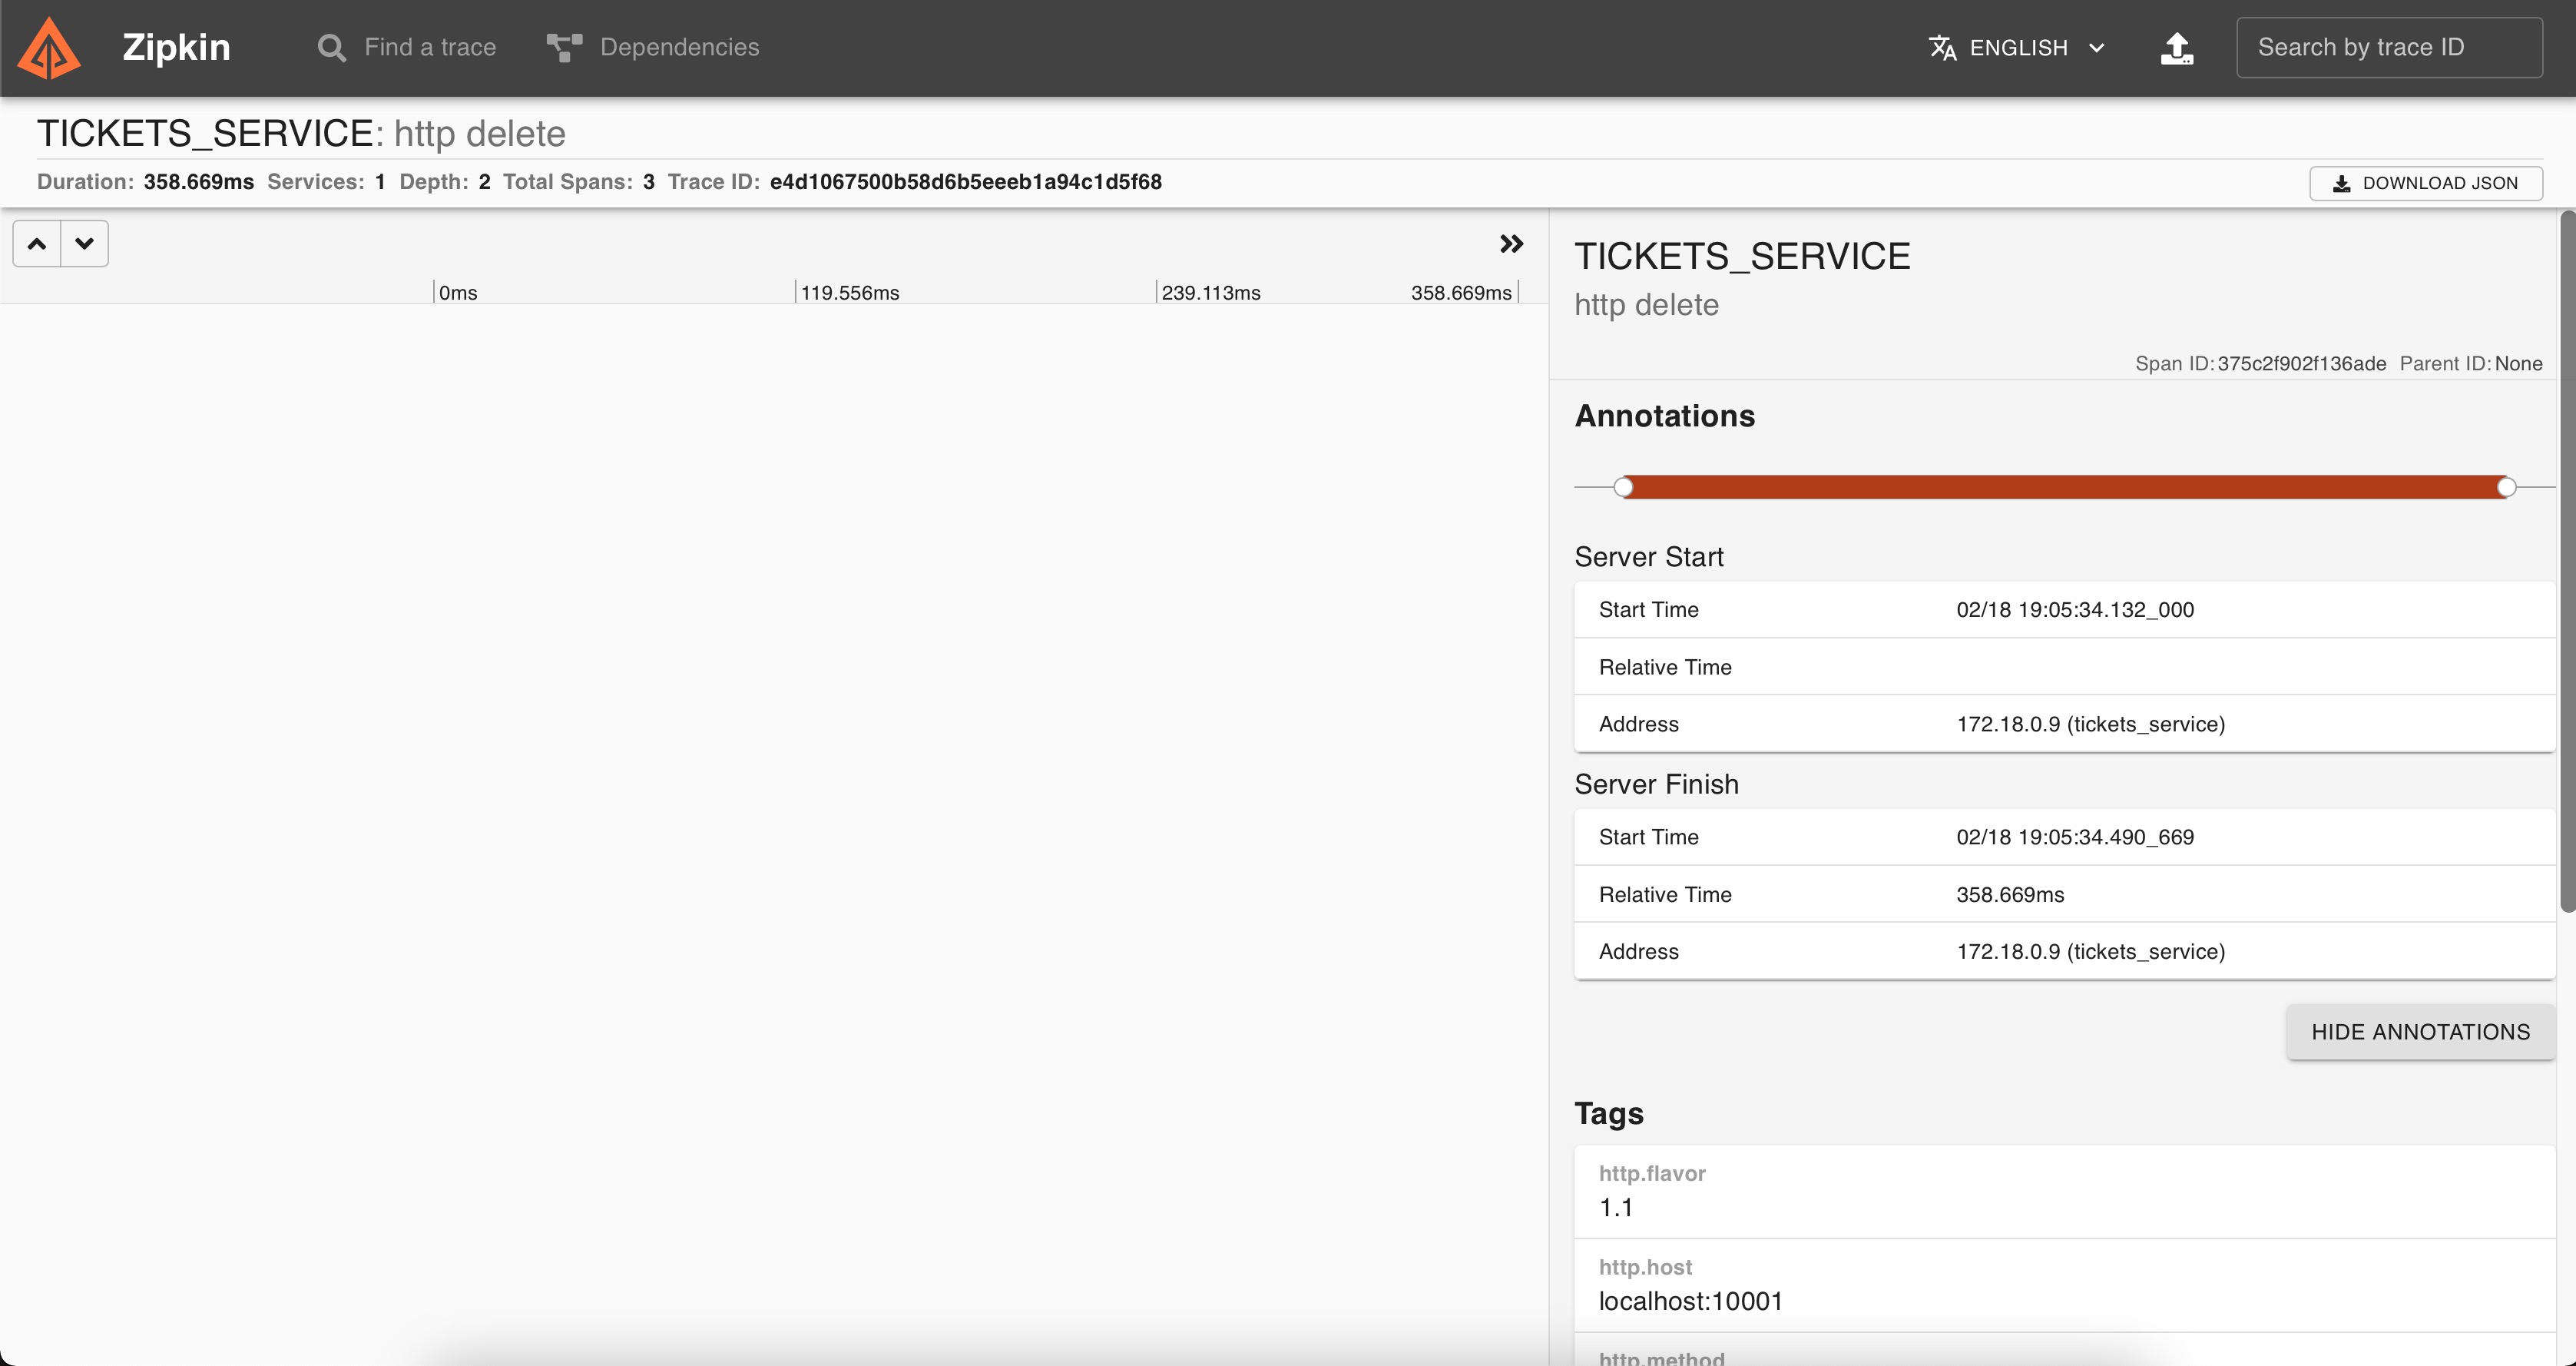Click the 119.556ms timeline tick label
Image resolution: width=2576 pixels, height=1366 pixels.
pos(850,293)
